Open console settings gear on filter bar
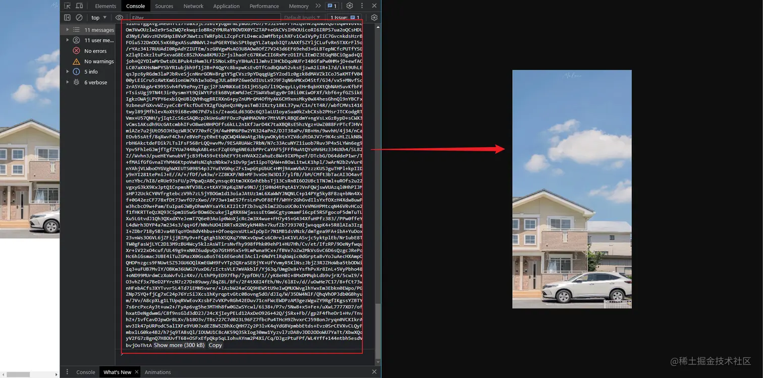 [374, 17]
